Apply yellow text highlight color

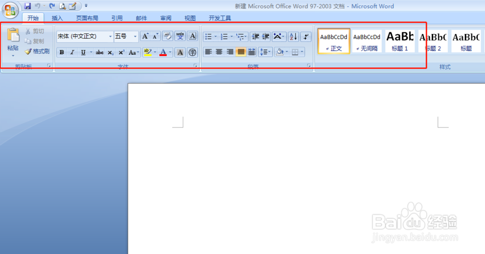pyautogui.click(x=147, y=52)
